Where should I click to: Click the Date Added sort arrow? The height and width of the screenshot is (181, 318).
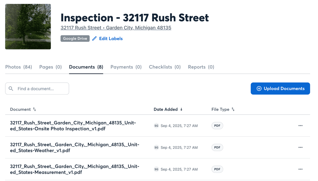tap(181, 109)
